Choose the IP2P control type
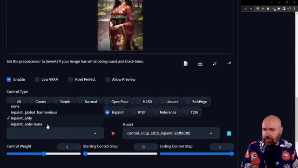 tap(138, 112)
